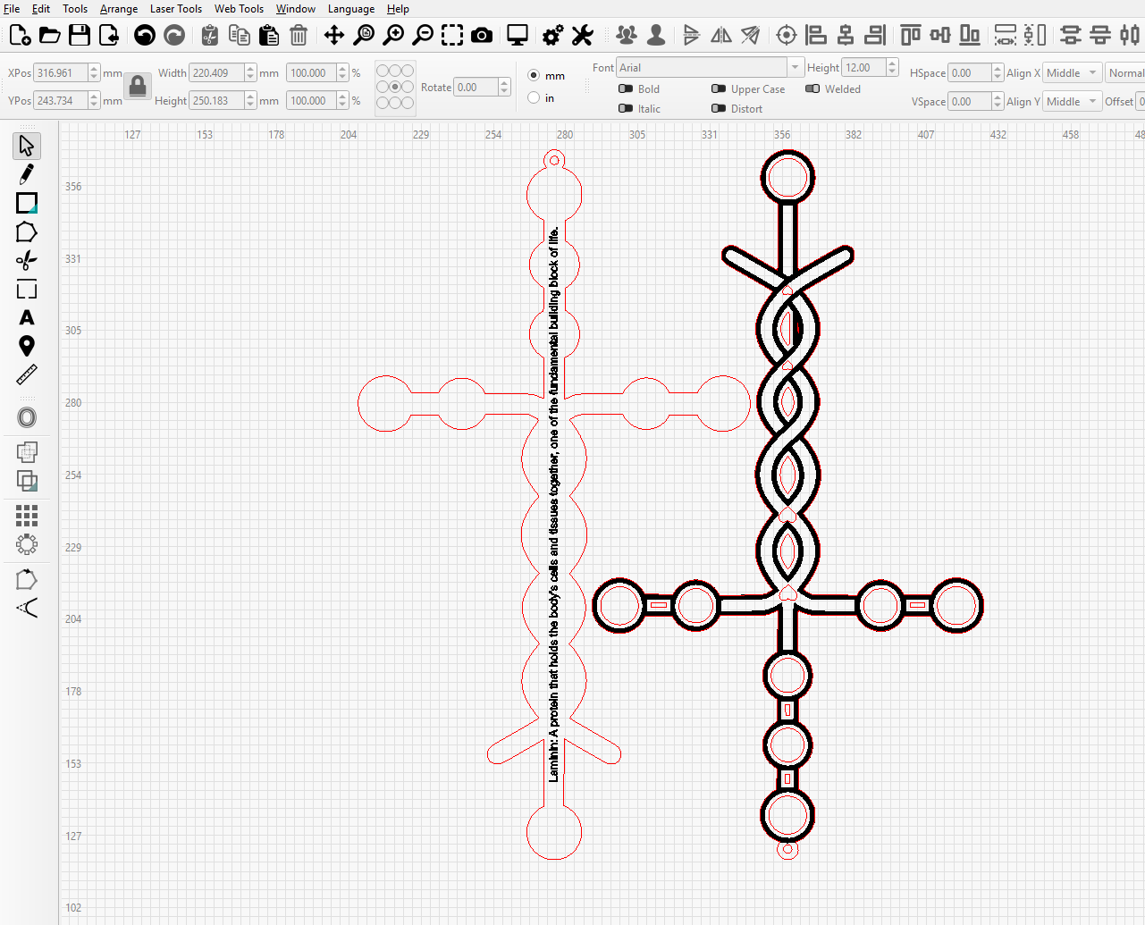Step the Width value spinner
The width and height of the screenshot is (1145, 925).
[x=250, y=73]
